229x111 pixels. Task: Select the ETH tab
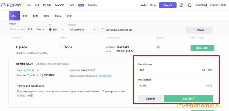(35, 16)
